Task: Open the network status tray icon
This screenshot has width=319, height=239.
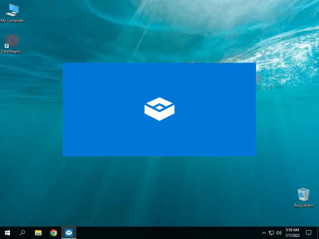Action: pos(271,233)
